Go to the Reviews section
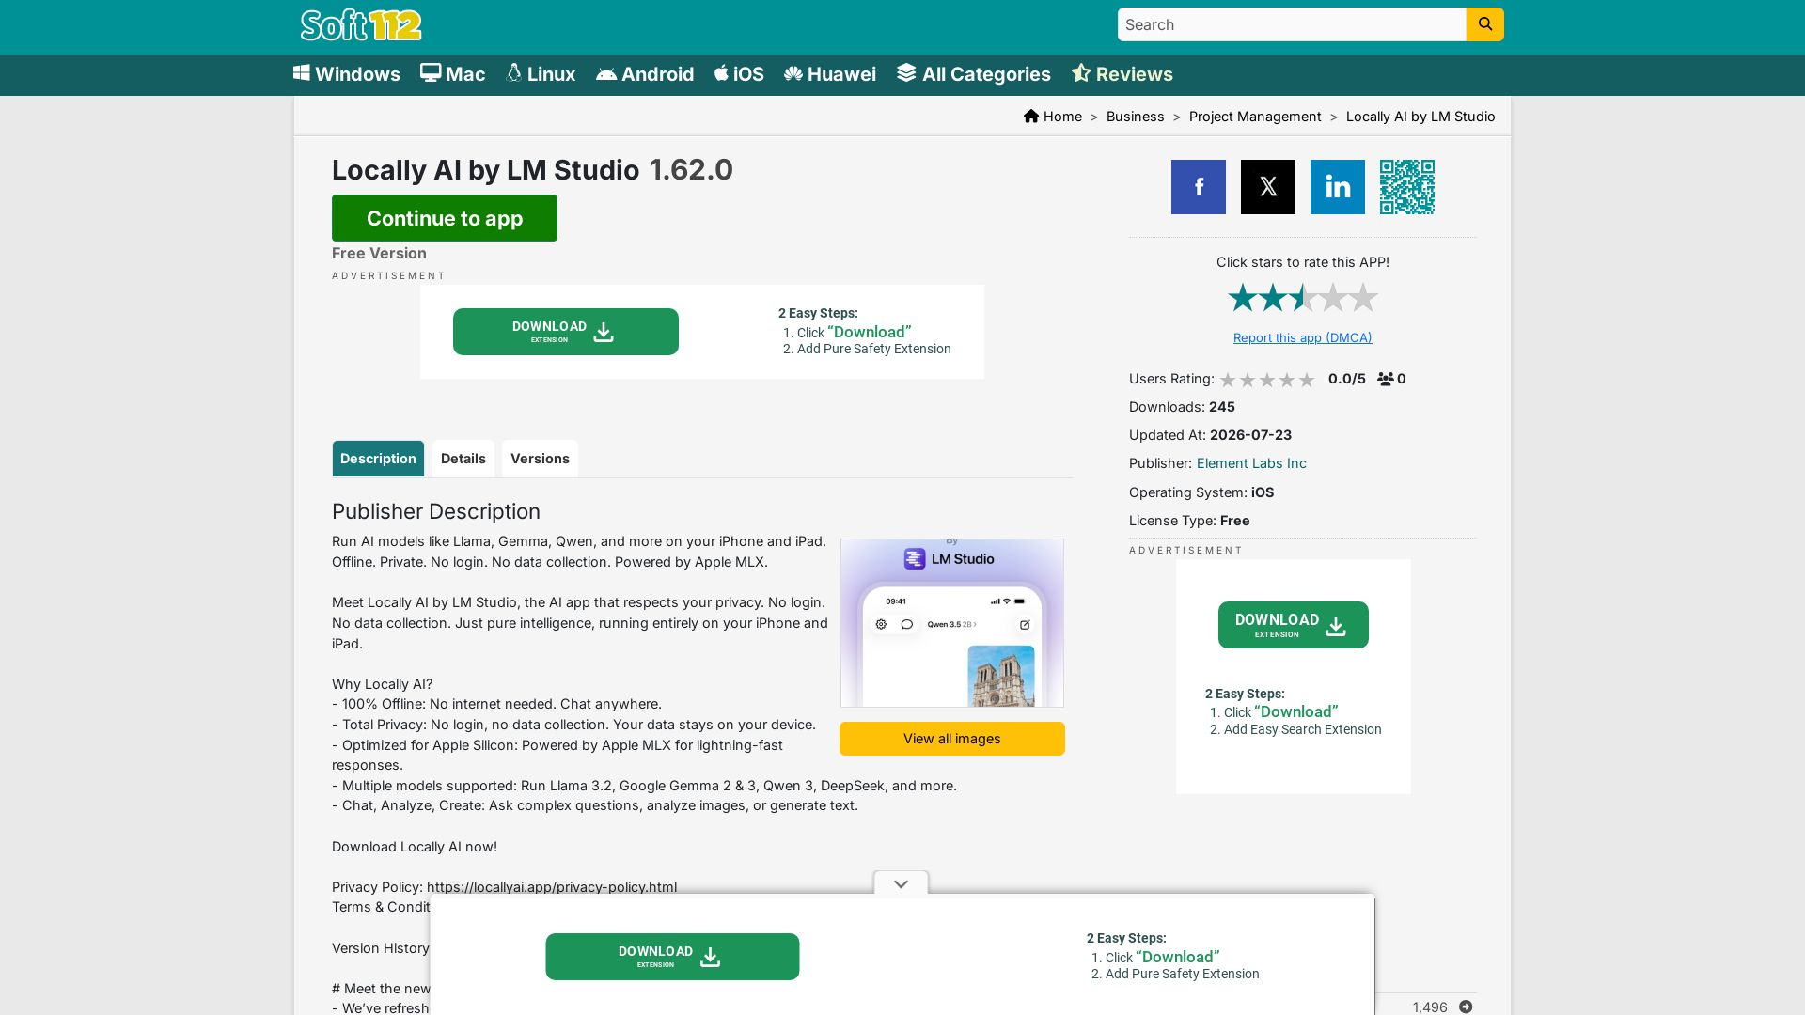Screen dimensions: 1805x1015 [x=1122, y=74]
